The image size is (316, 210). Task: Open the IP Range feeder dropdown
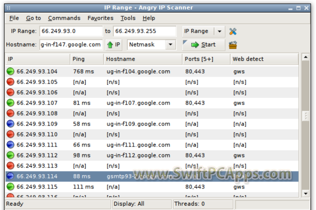click(219, 31)
